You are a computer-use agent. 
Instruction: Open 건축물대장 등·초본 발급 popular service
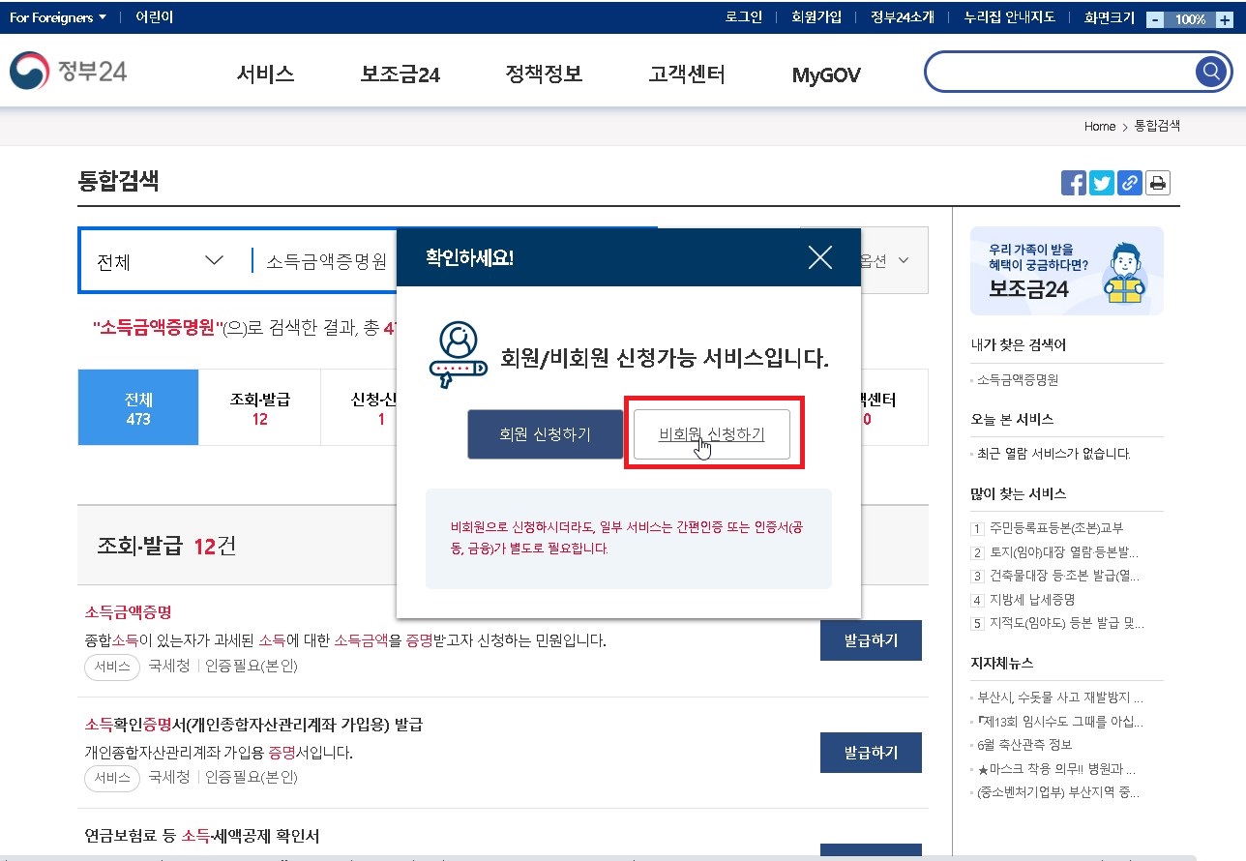pos(1064,576)
